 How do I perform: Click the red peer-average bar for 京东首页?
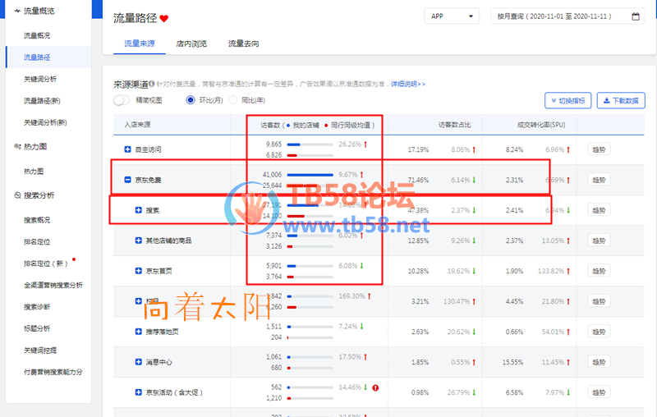tap(291, 277)
